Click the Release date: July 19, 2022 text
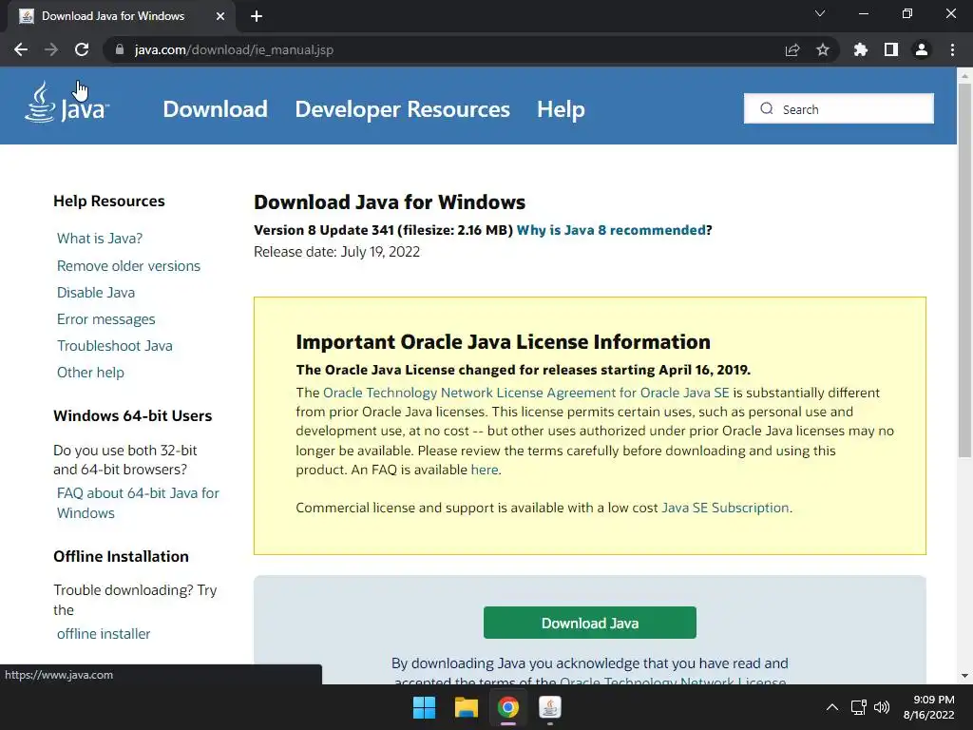This screenshot has width=973, height=730. [336, 252]
